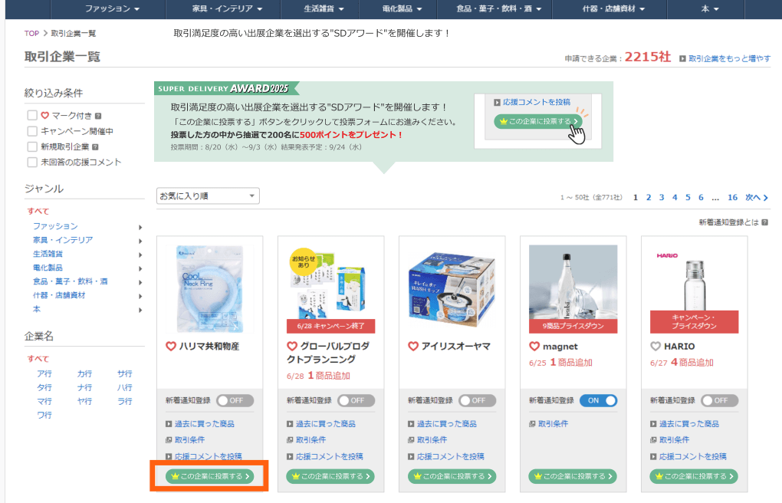Click 取引条件 icon in グローバルプロダクトプランニング card
This screenshot has height=503, width=782.
point(290,440)
